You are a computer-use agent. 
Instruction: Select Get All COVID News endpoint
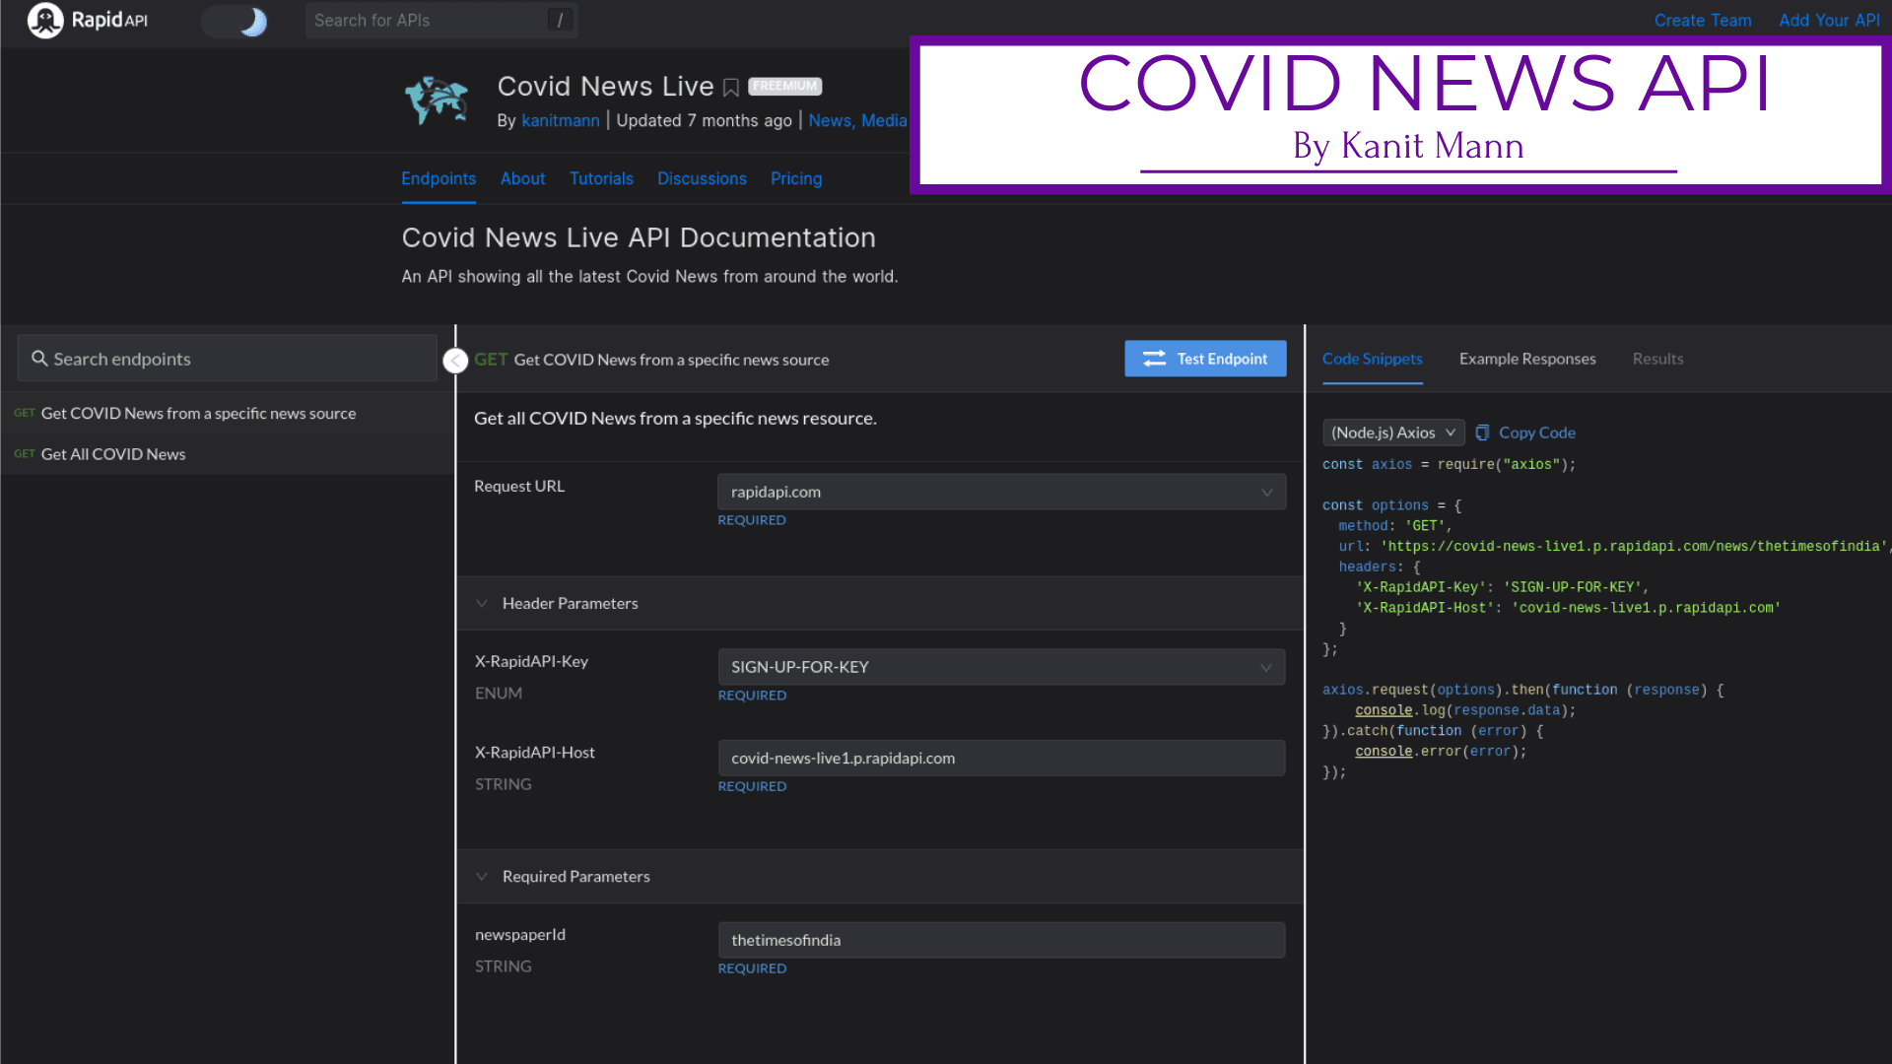(227, 454)
